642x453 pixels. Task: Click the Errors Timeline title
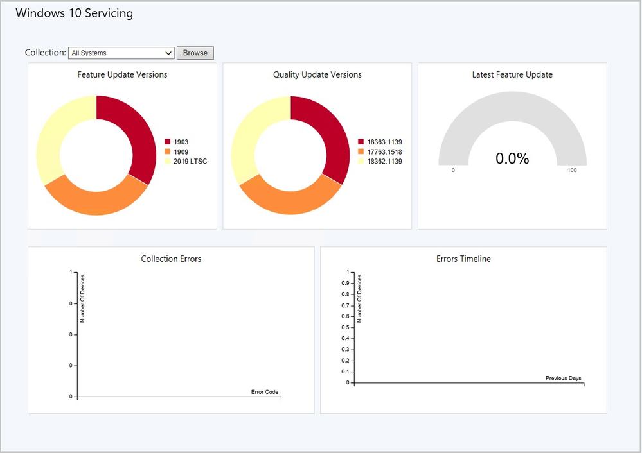coord(463,259)
